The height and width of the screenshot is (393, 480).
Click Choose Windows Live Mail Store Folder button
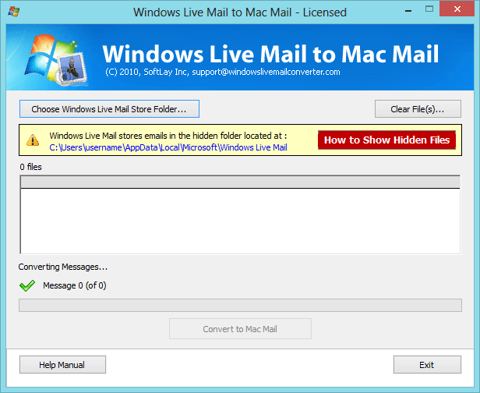(109, 108)
